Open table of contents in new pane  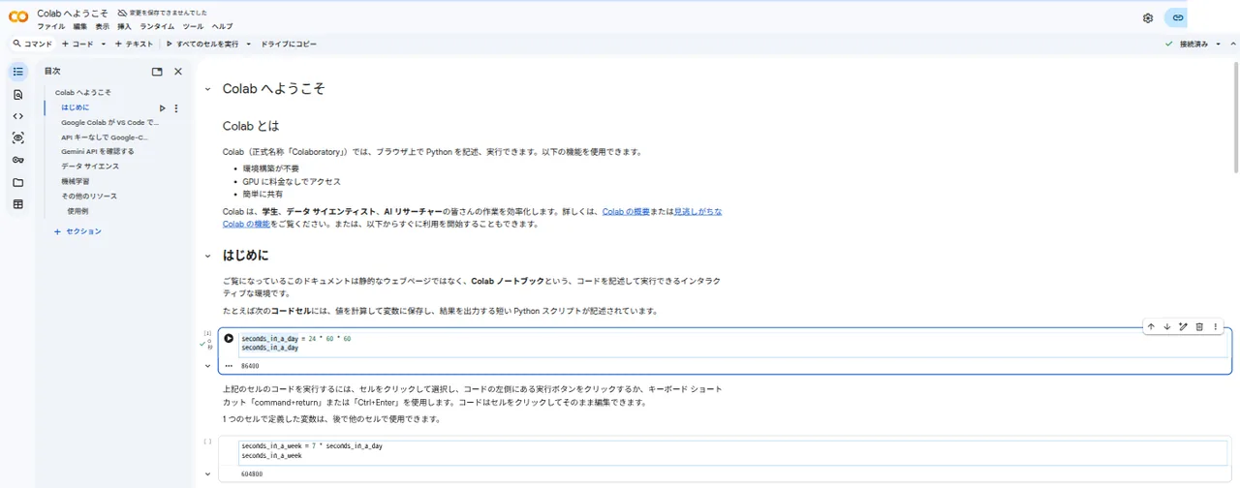(157, 72)
